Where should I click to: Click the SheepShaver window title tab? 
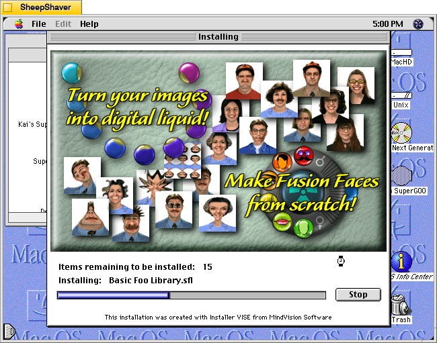[x=42, y=7]
